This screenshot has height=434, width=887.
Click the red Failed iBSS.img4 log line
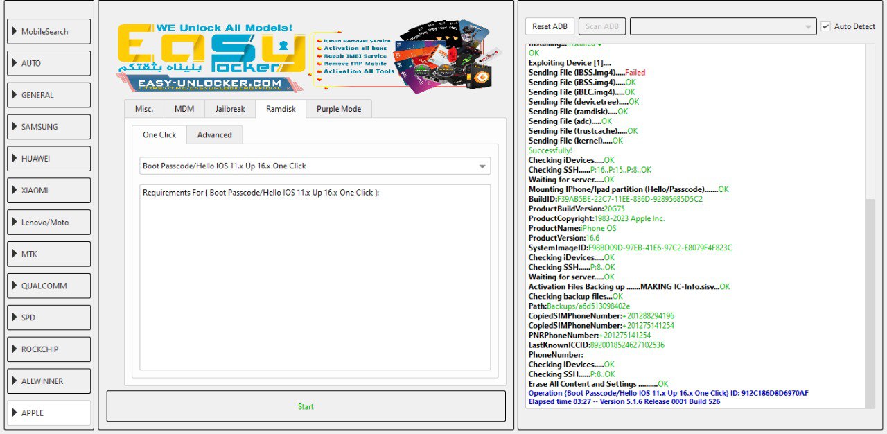(x=587, y=72)
